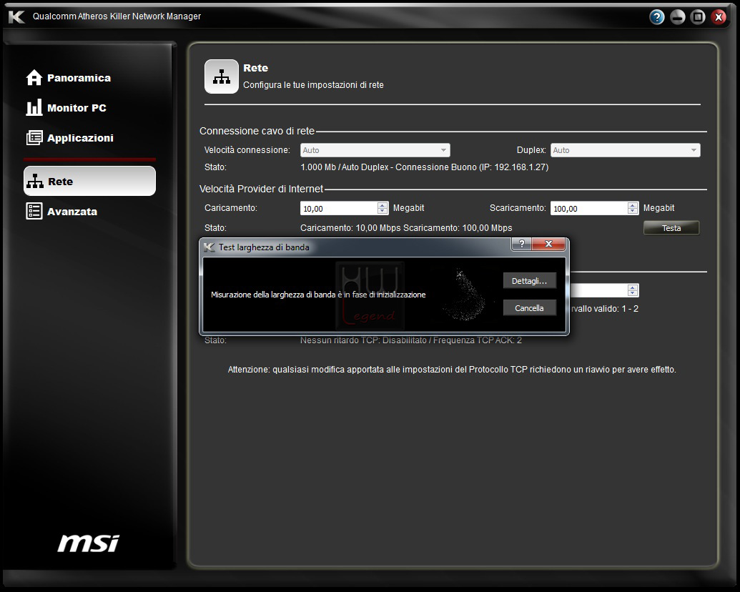Click the question mark button in the Test dialog
The width and height of the screenshot is (740, 592).
(x=521, y=244)
